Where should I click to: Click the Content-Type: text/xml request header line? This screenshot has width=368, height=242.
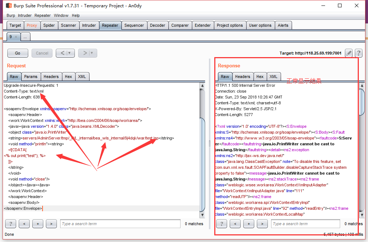click(x=24, y=92)
